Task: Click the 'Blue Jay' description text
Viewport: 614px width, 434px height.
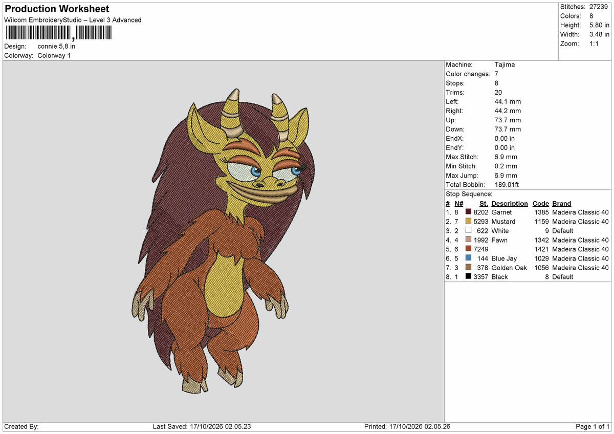Action: [x=504, y=258]
